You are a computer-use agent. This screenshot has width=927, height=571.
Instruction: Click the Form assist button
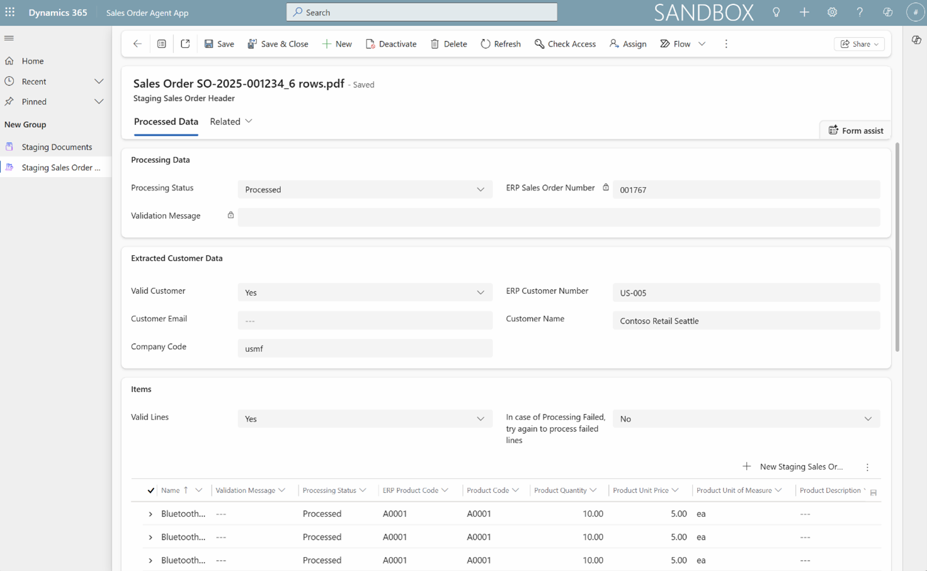point(855,130)
